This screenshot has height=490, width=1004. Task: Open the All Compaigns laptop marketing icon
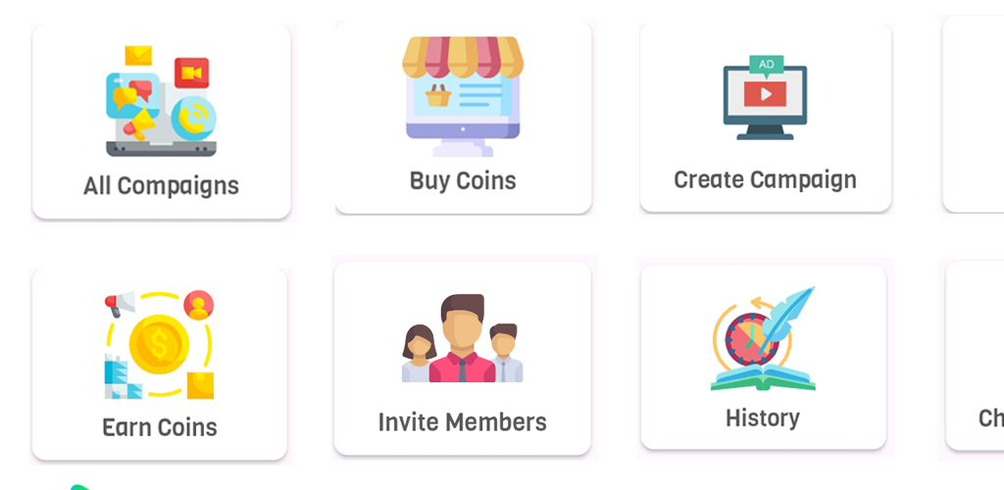pos(161,101)
